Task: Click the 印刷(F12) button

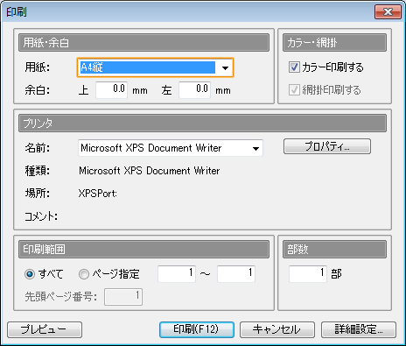Action: coord(197,329)
